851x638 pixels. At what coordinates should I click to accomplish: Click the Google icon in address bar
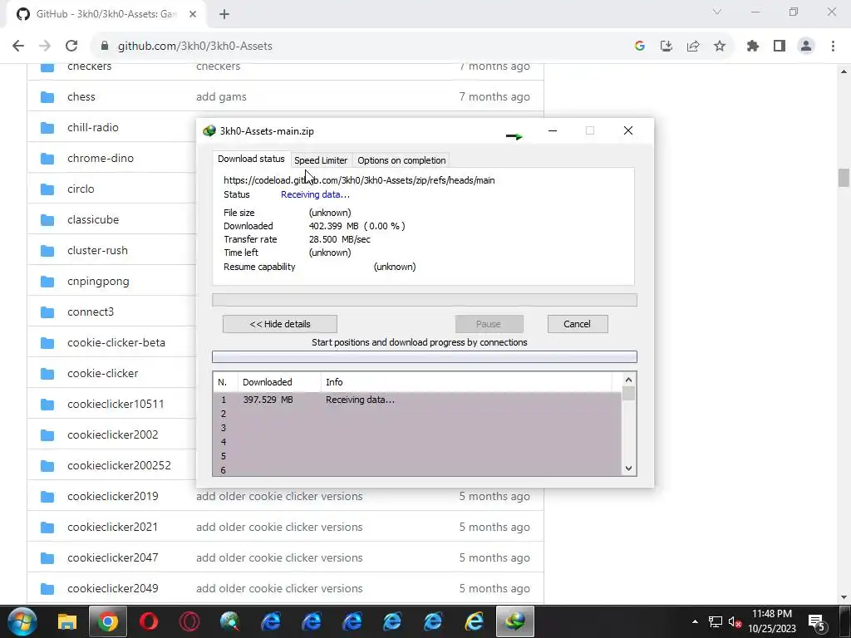tap(639, 47)
